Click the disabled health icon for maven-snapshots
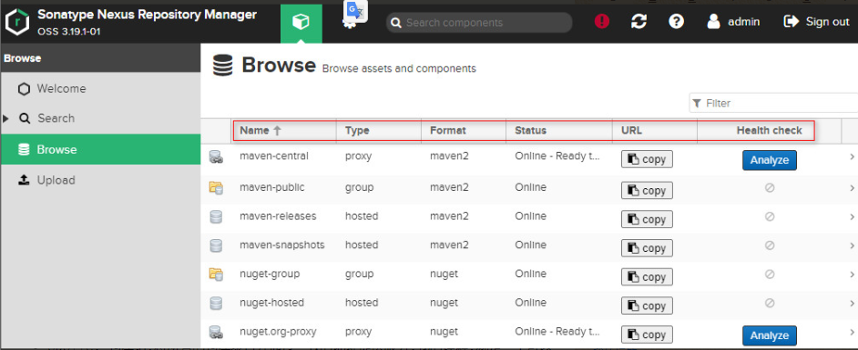 [x=770, y=245]
